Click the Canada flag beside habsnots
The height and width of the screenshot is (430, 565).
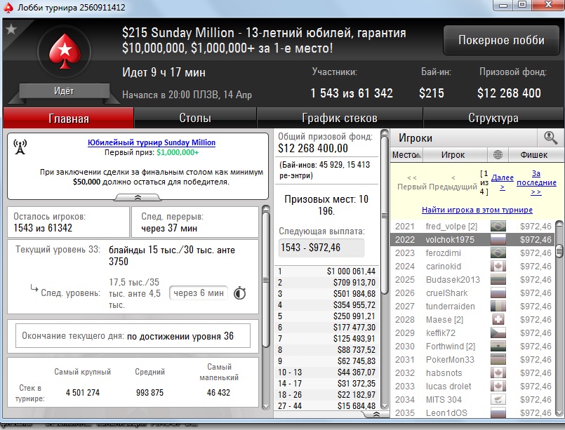pos(498,372)
